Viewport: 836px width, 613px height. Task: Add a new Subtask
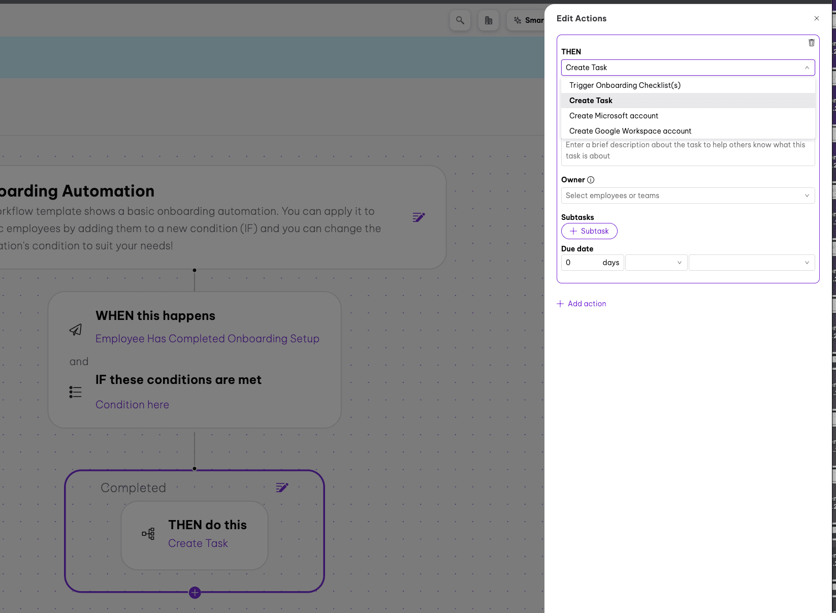589,231
